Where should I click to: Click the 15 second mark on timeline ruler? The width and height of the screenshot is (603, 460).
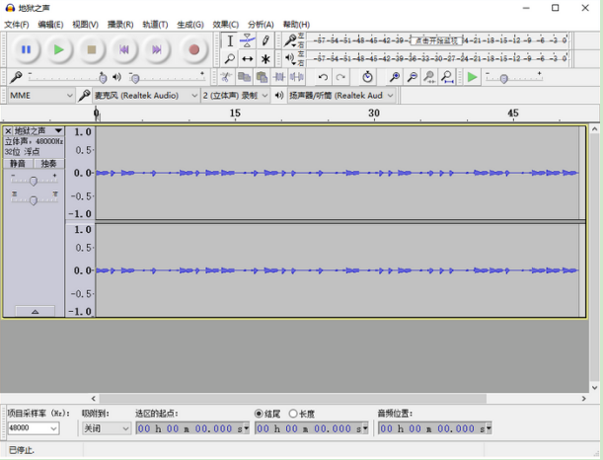(235, 114)
